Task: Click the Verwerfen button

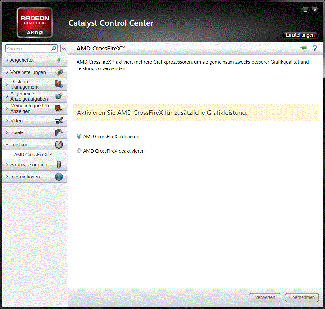Action: click(x=265, y=297)
